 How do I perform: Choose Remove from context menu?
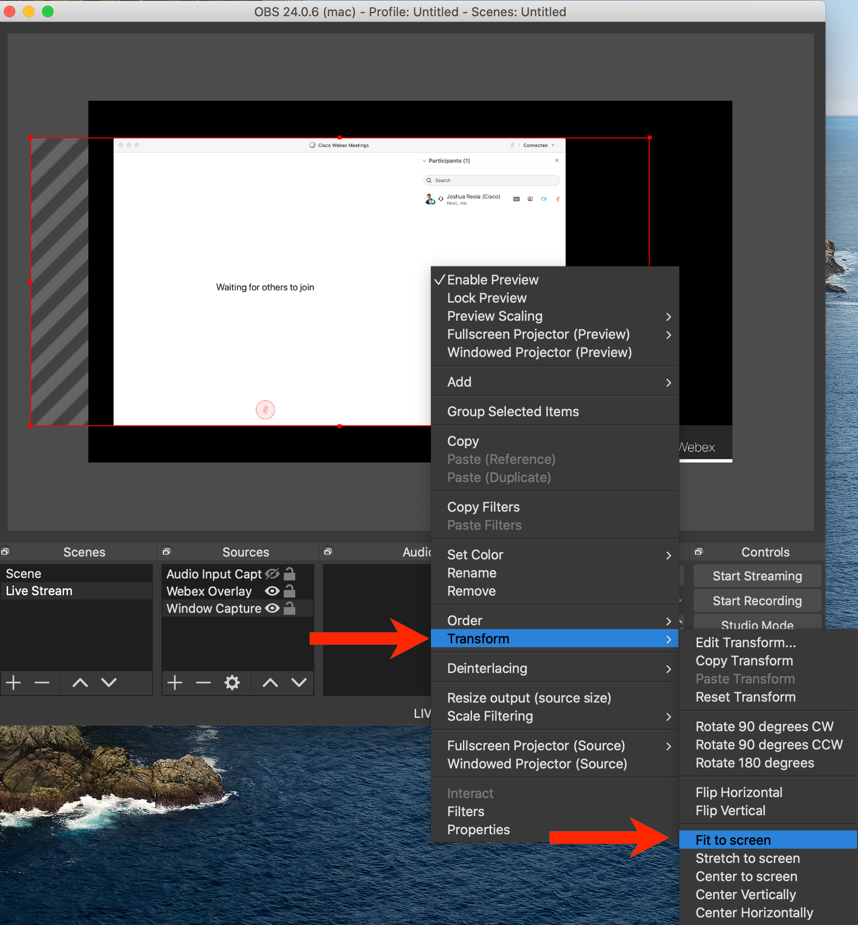(554, 591)
